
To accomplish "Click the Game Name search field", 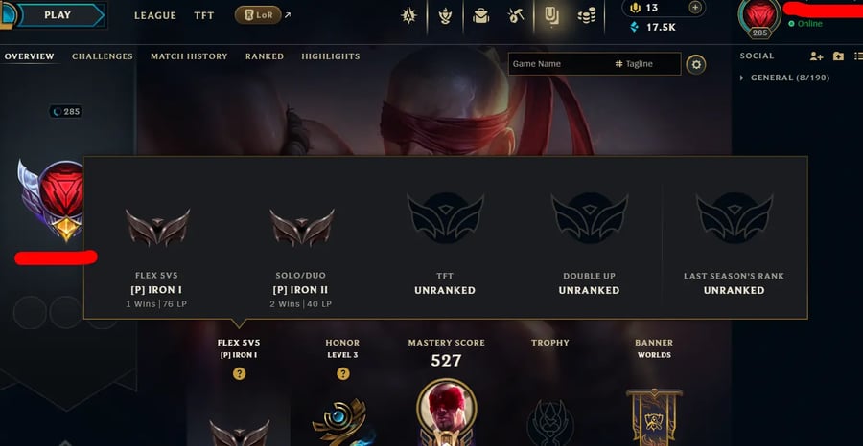I will tap(559, 64).
